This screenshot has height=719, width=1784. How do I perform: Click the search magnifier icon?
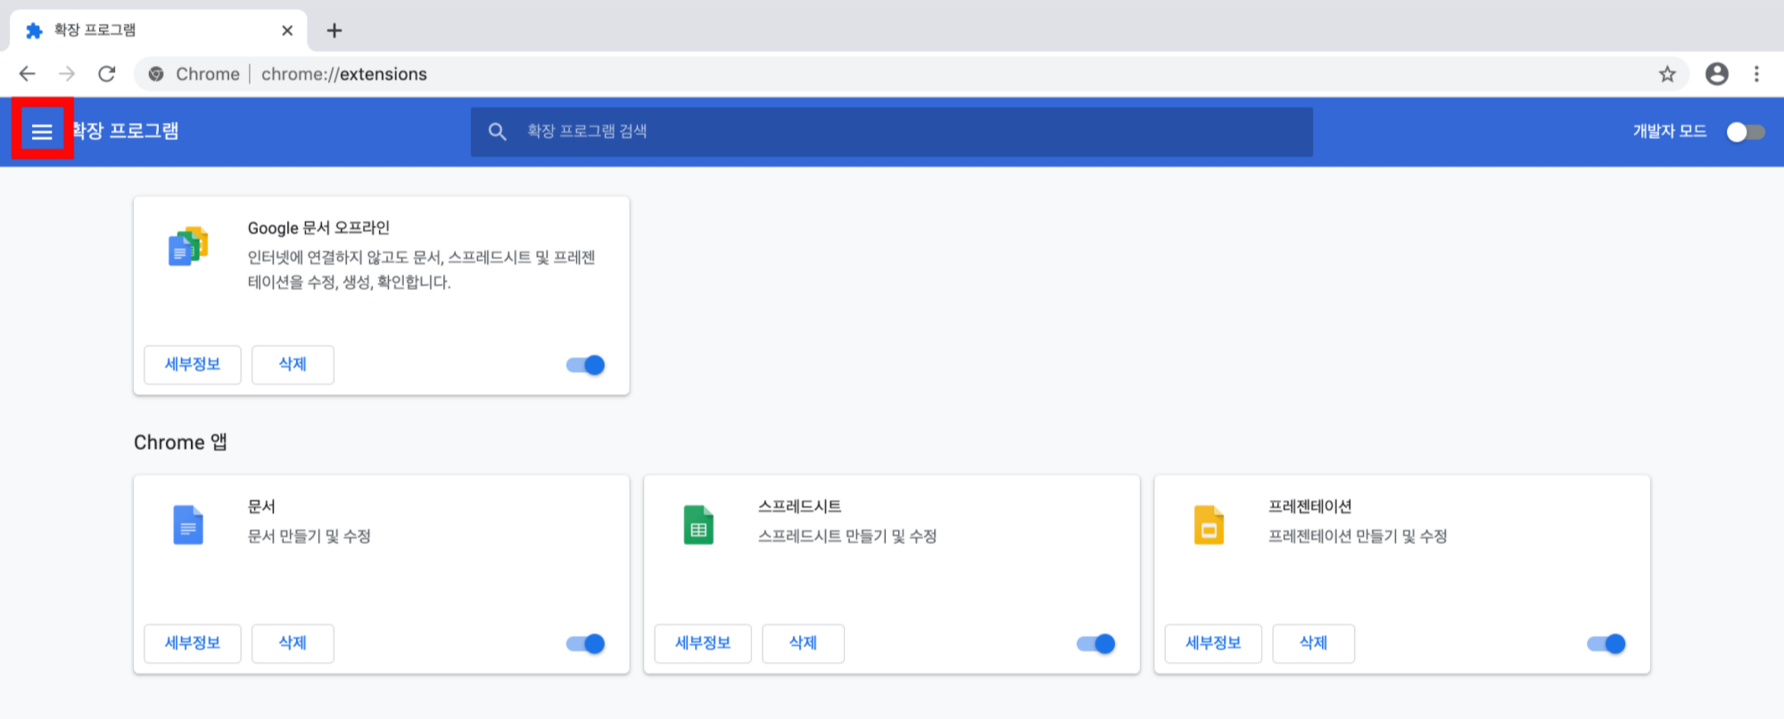pos(498,132)
